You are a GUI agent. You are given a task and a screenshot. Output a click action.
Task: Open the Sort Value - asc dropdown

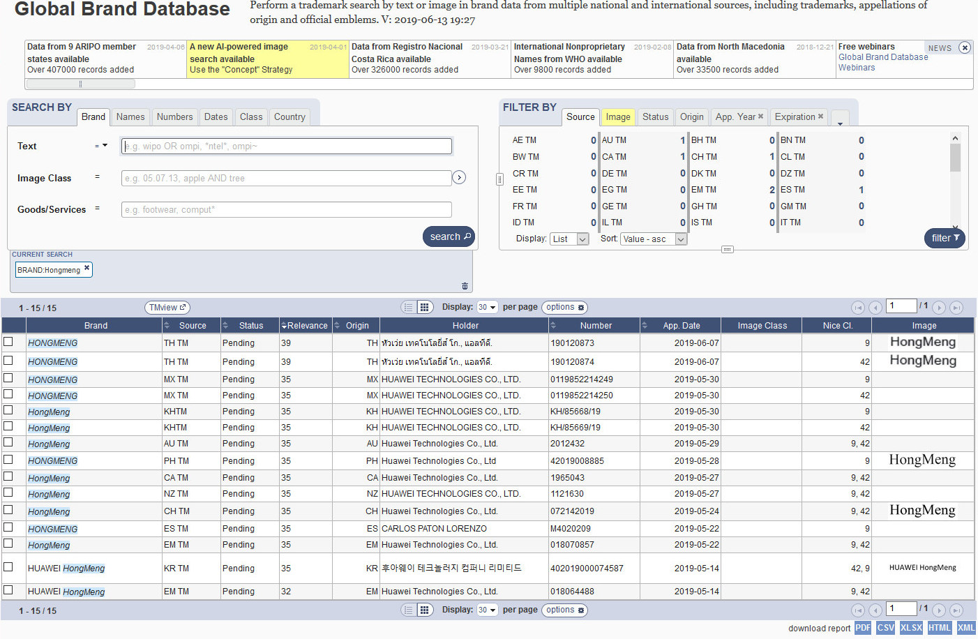pos(654,239)
